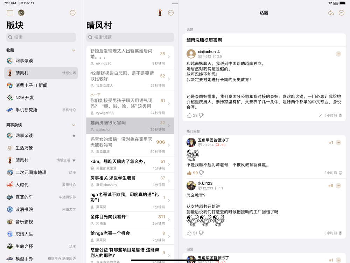Open more options for reply #6
The width and height of the screenshot is (350, 263).
tap(338, 186)
